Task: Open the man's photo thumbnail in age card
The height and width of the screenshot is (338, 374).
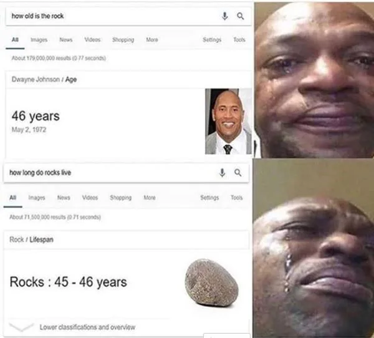Action: click(228, 122)
